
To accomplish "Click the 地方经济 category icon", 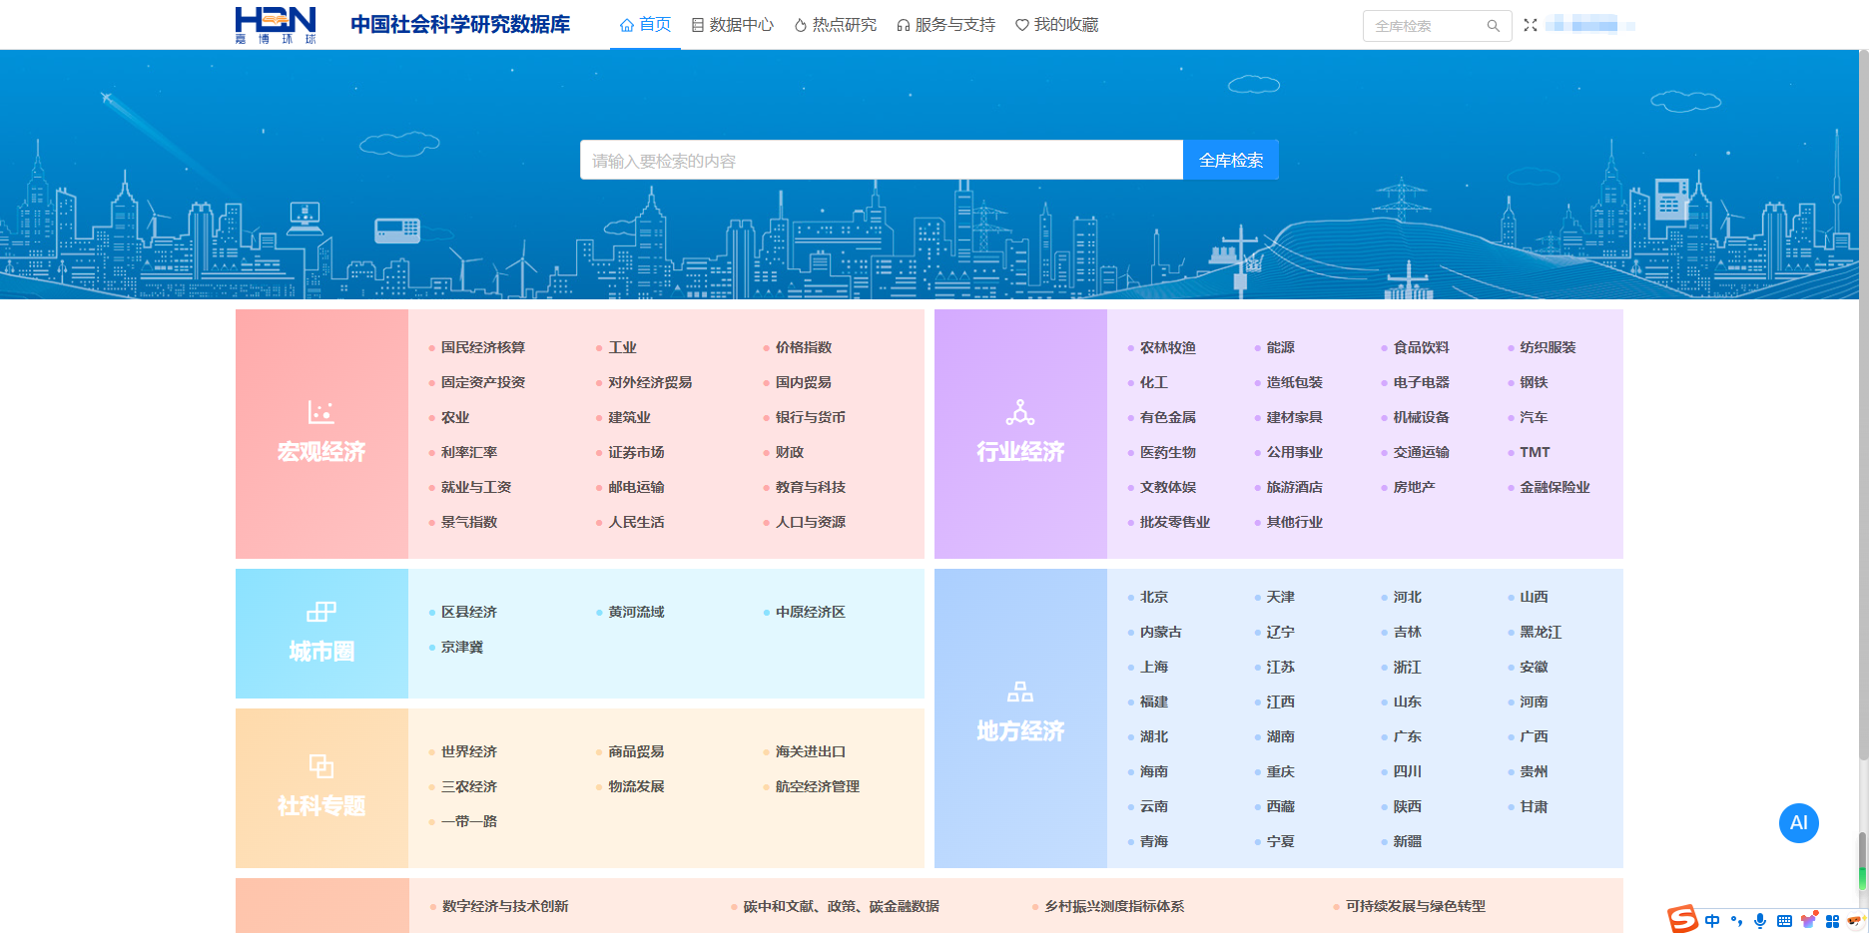I will pos(1019,692).
